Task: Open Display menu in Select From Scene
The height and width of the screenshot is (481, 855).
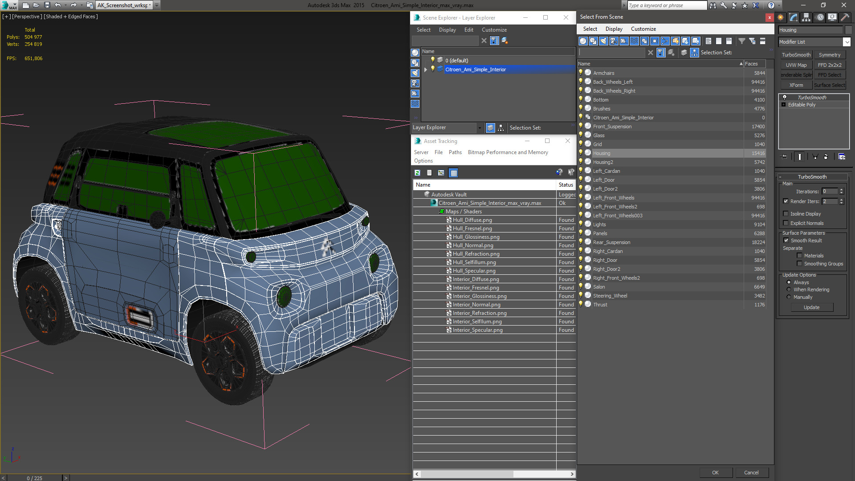Action: pos(614,29)
